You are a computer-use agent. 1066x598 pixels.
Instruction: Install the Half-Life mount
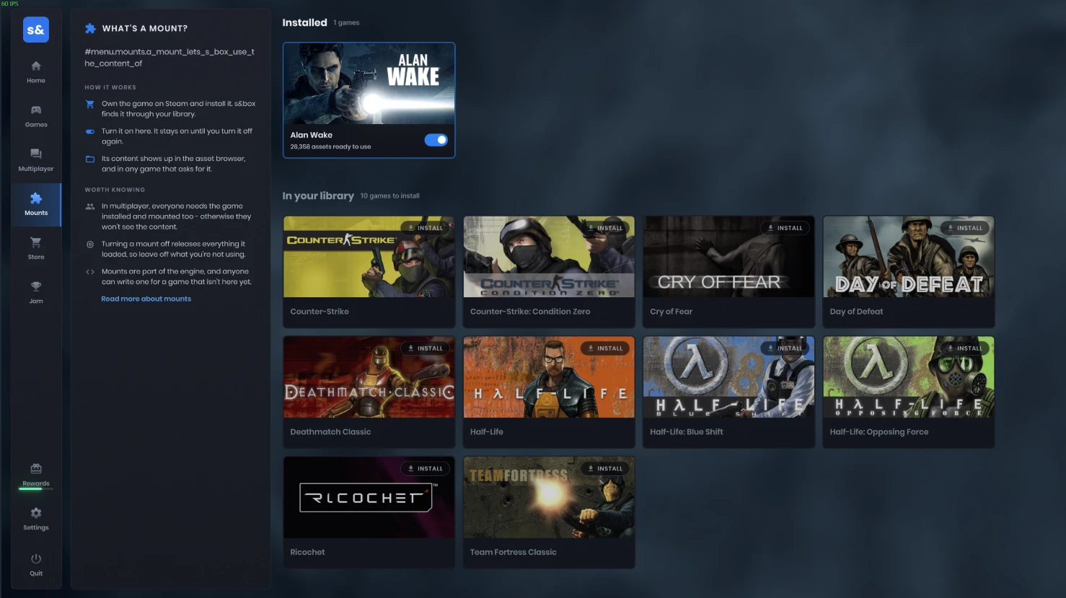point(605,348)
